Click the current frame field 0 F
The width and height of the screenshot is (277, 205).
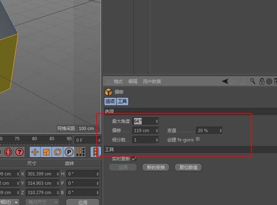pos(88,140)
